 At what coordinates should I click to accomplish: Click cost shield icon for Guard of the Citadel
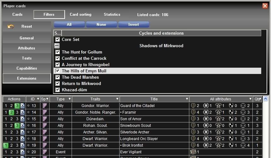pyautogui.click(x=193, y=106)
